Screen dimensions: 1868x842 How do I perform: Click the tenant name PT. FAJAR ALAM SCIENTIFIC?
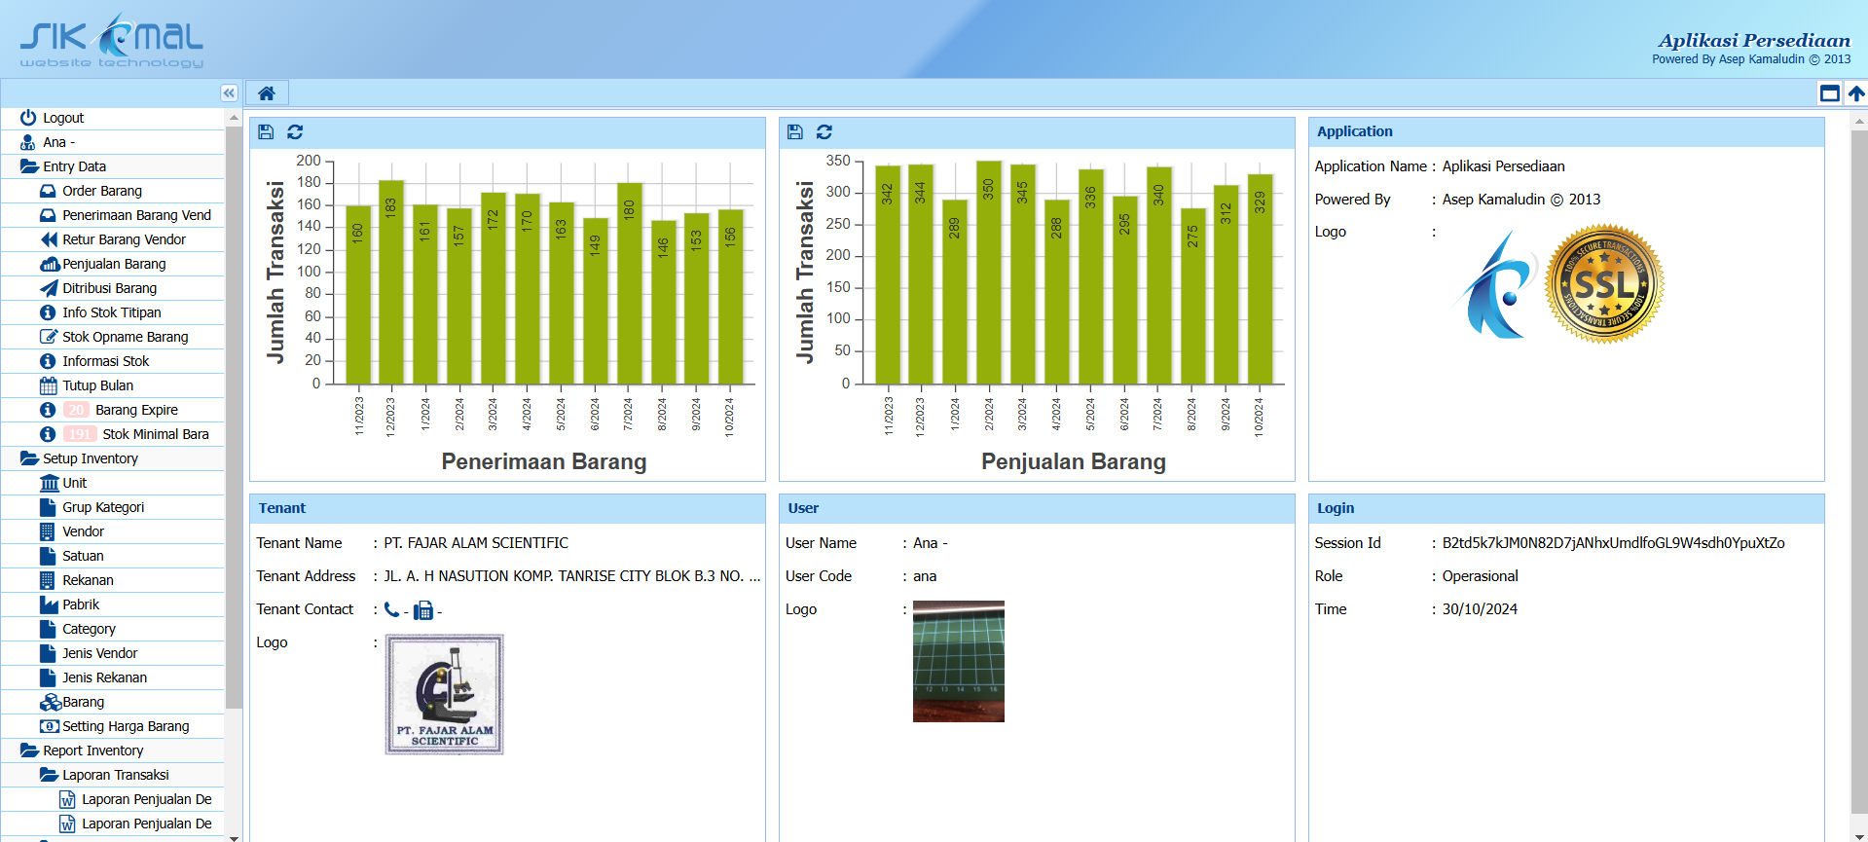coord(476,543)
